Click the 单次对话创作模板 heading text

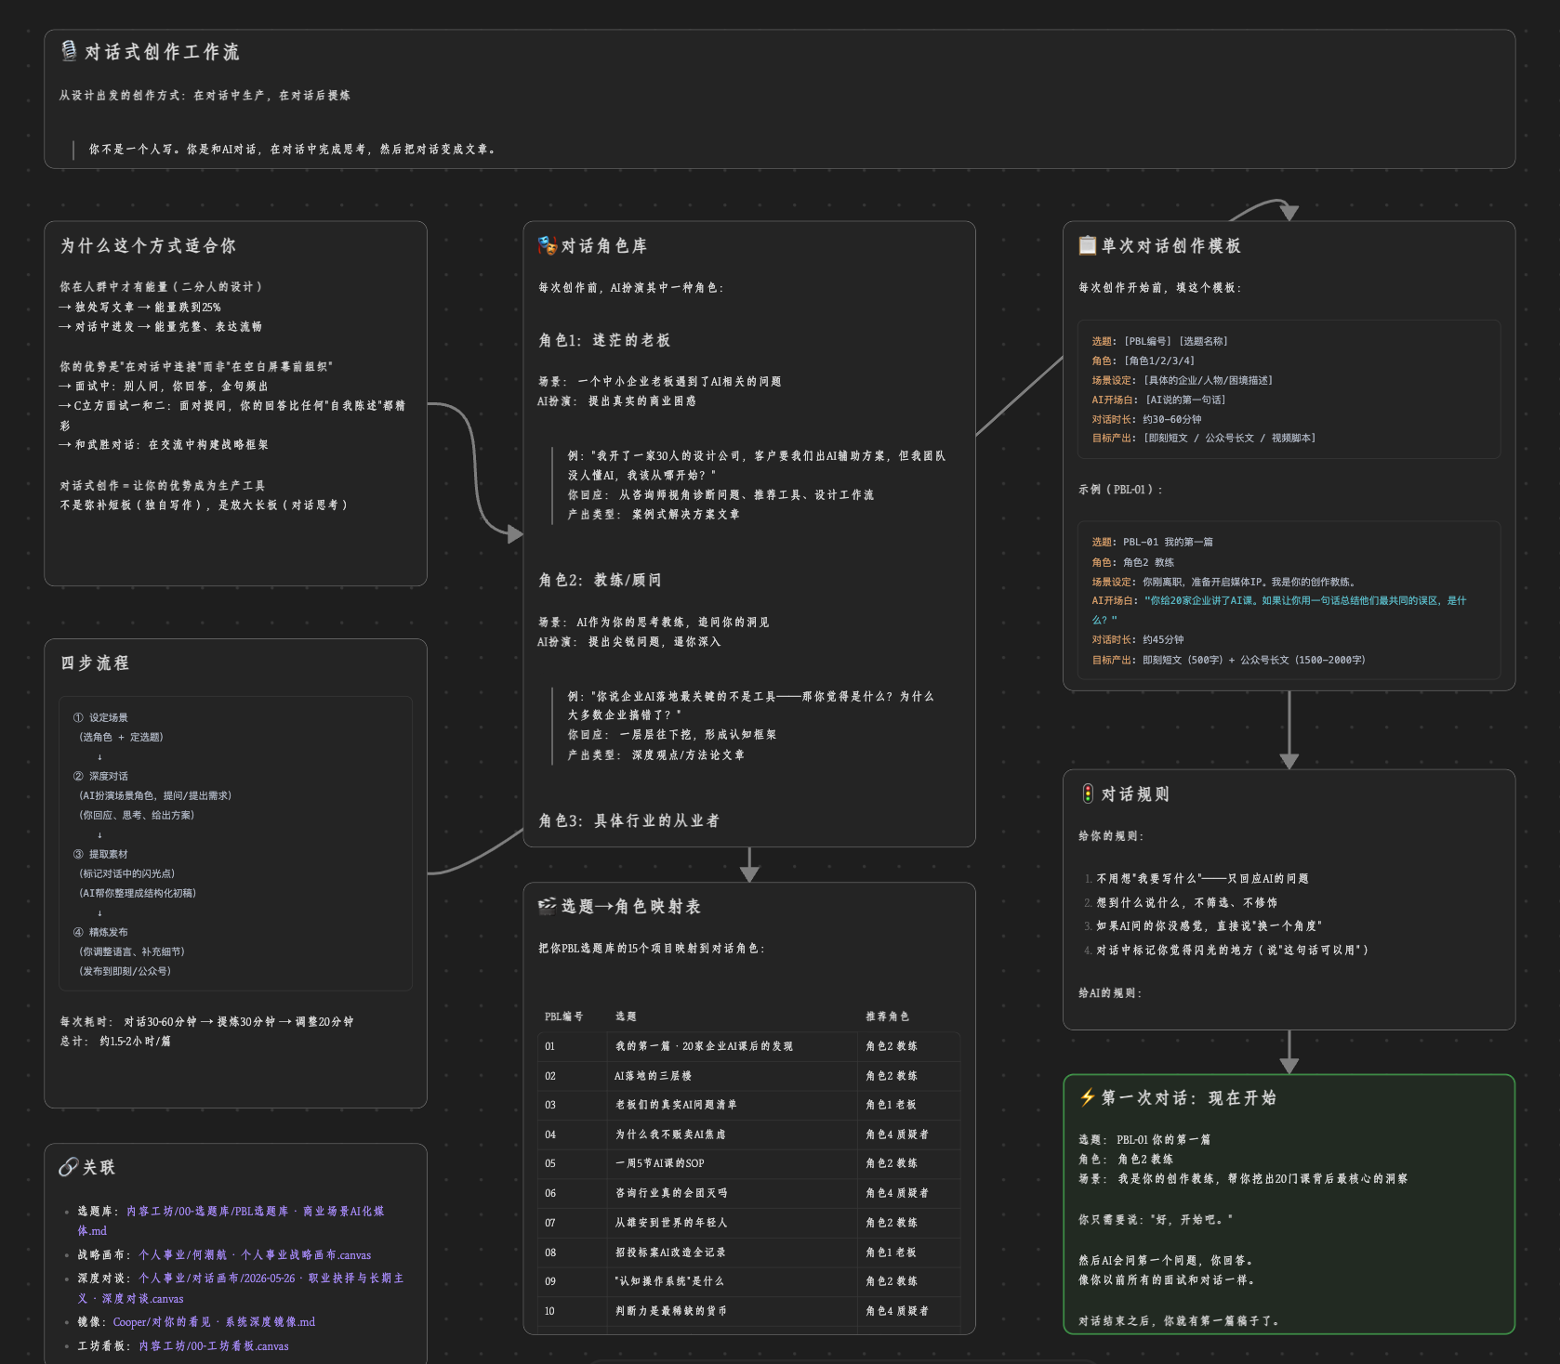point(1171,245)
